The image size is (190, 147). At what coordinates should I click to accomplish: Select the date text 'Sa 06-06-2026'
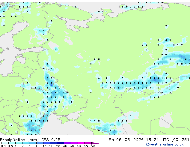point(126,140)
